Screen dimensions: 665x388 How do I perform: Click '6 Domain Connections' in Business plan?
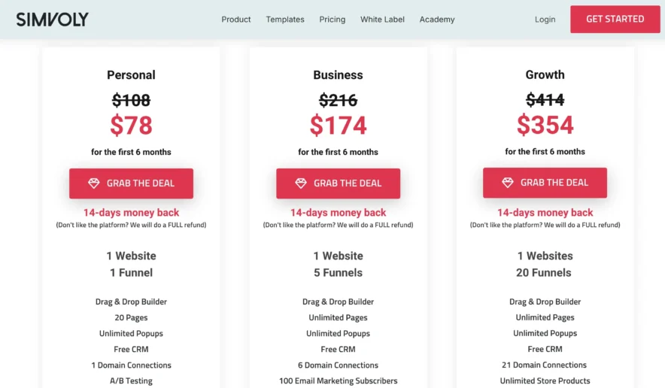pyautogui.click(x=338, y=365)
